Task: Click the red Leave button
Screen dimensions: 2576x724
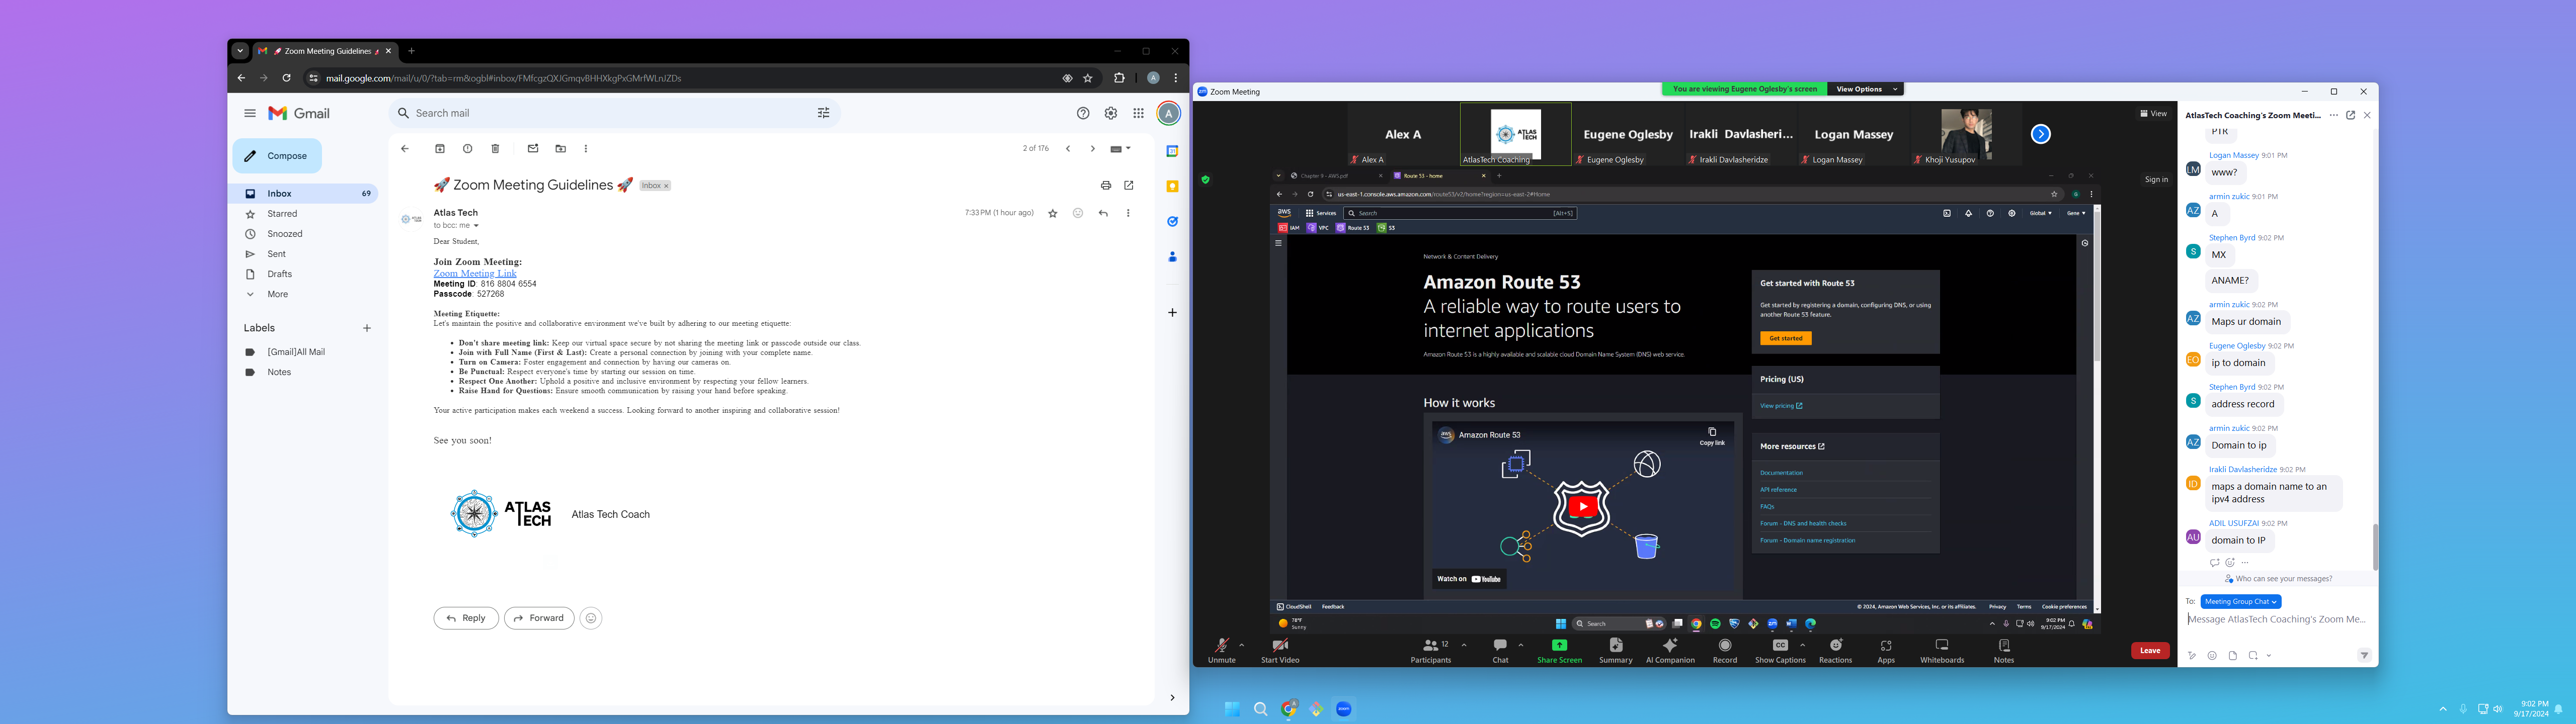Action: [2150, 650]
